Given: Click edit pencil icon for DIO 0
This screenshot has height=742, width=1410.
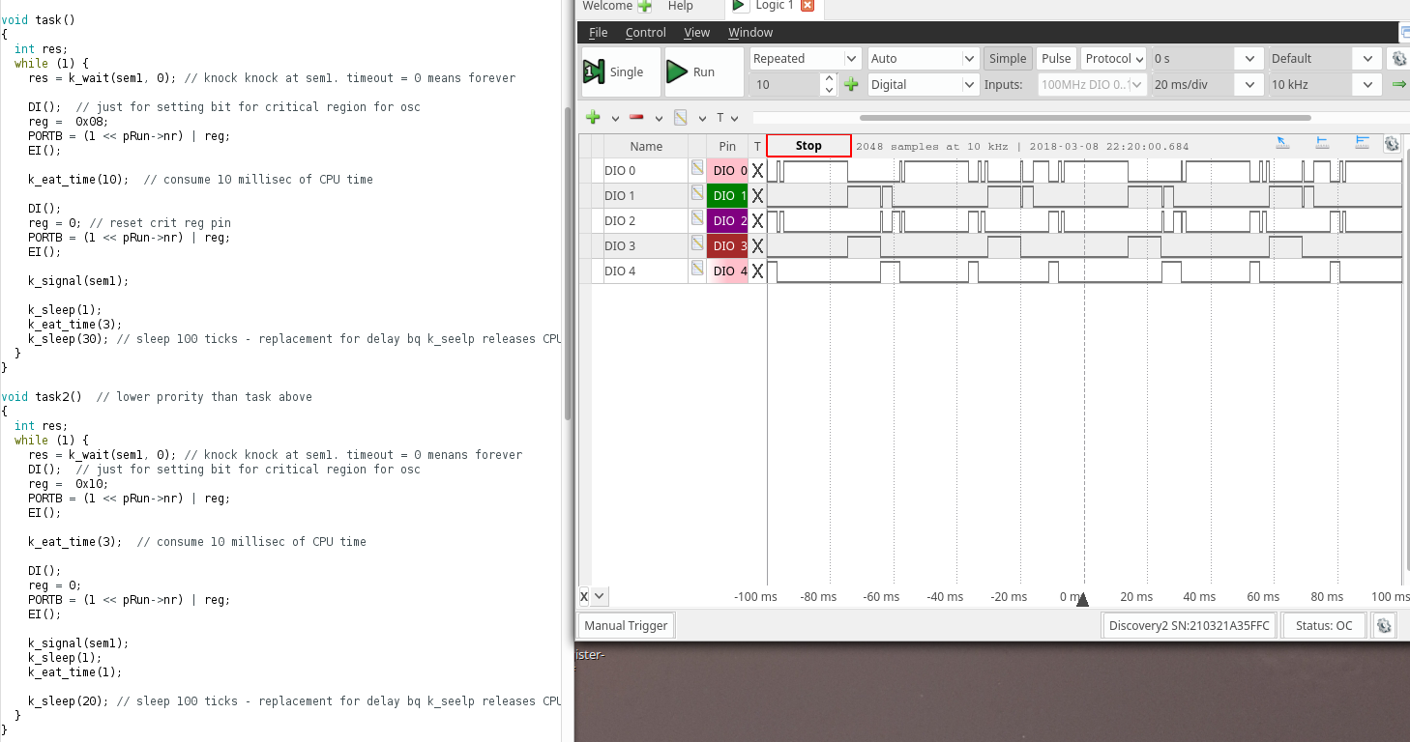Looking at the screenshot, I should pos(696,169).
